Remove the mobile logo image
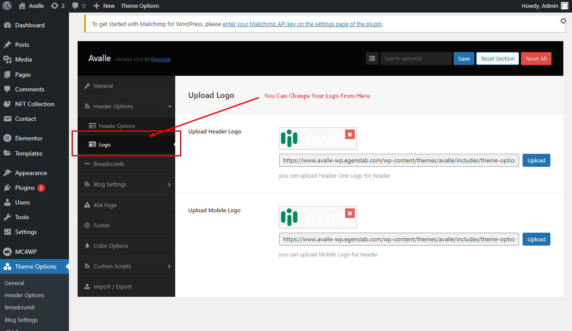Image resolution: width=572 pixels, height=331 pixels. click(x=350, y=213)
